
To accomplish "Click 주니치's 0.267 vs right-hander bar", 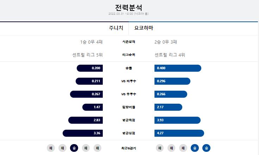I will [86, 94].
